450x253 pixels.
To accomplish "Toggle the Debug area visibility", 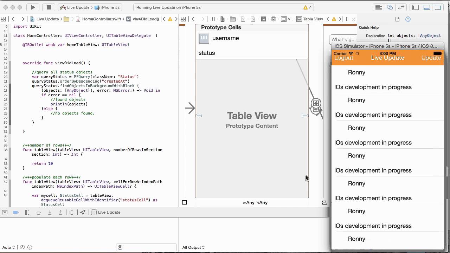I will coord(427,7).
